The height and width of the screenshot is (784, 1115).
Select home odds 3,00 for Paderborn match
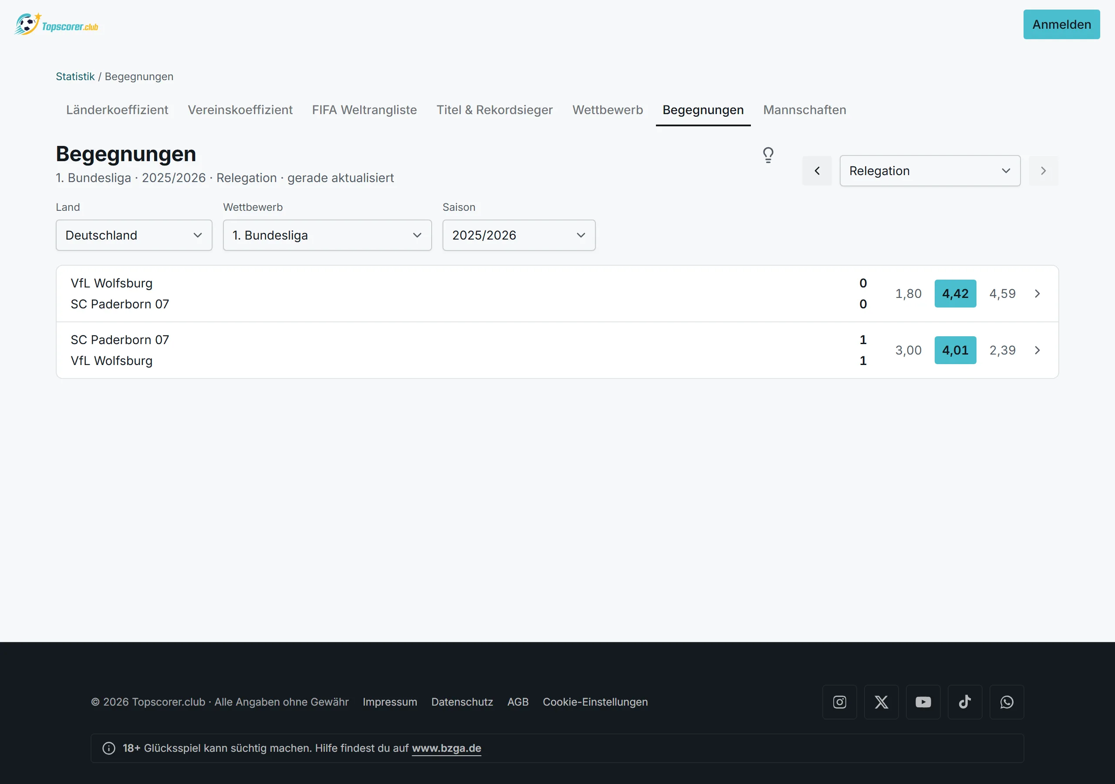coord(908,350)
